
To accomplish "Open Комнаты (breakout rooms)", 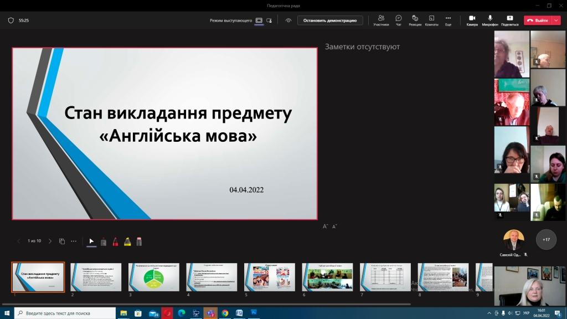I will (x=432, y=20).
